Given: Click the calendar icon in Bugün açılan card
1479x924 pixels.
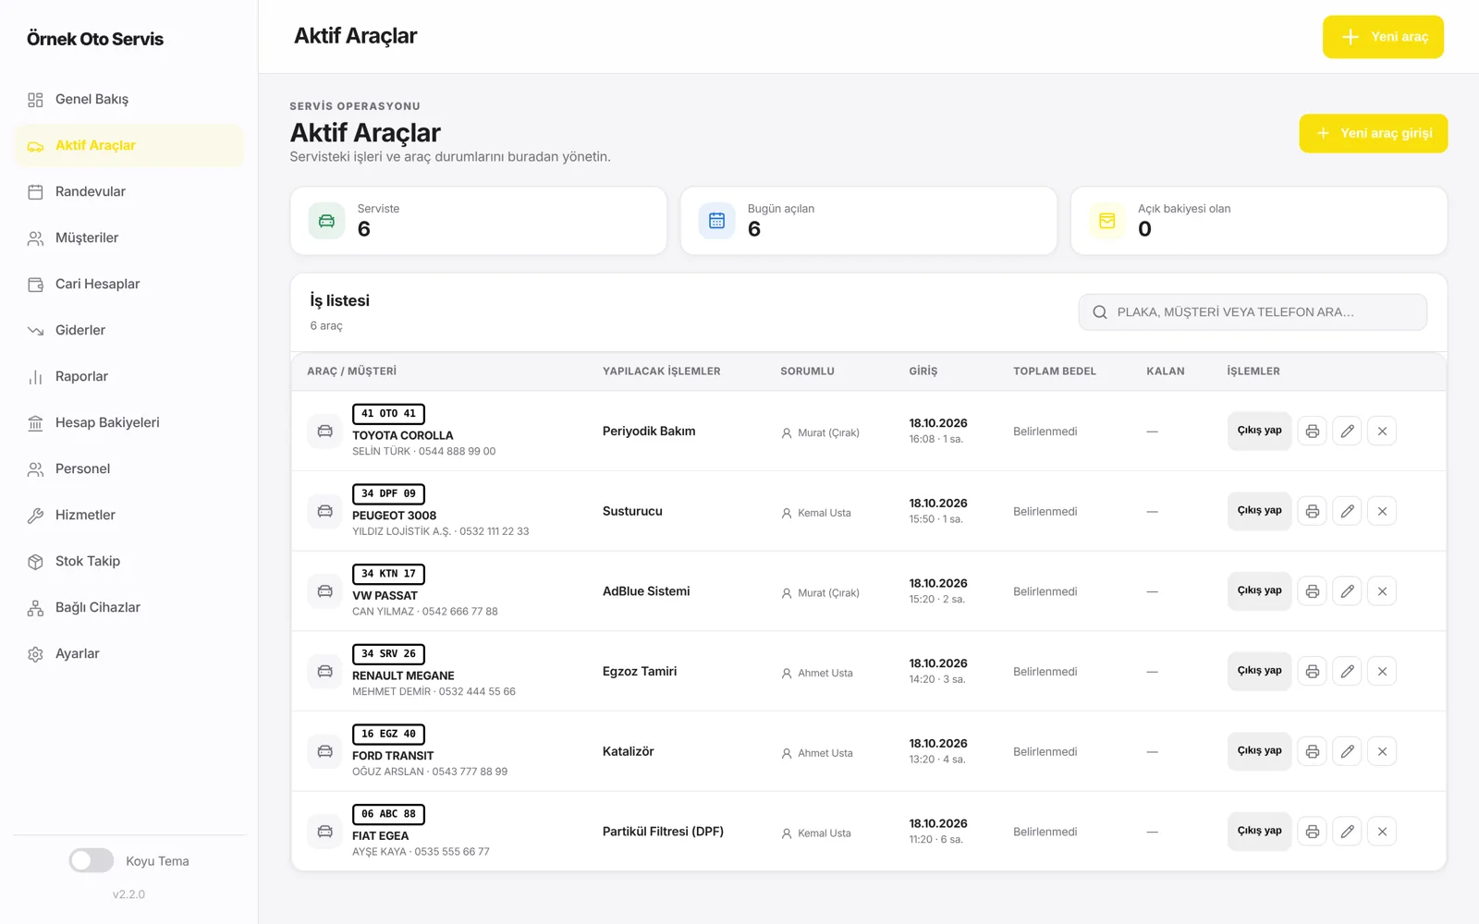Looking at the screenshot, I should 716,221.
